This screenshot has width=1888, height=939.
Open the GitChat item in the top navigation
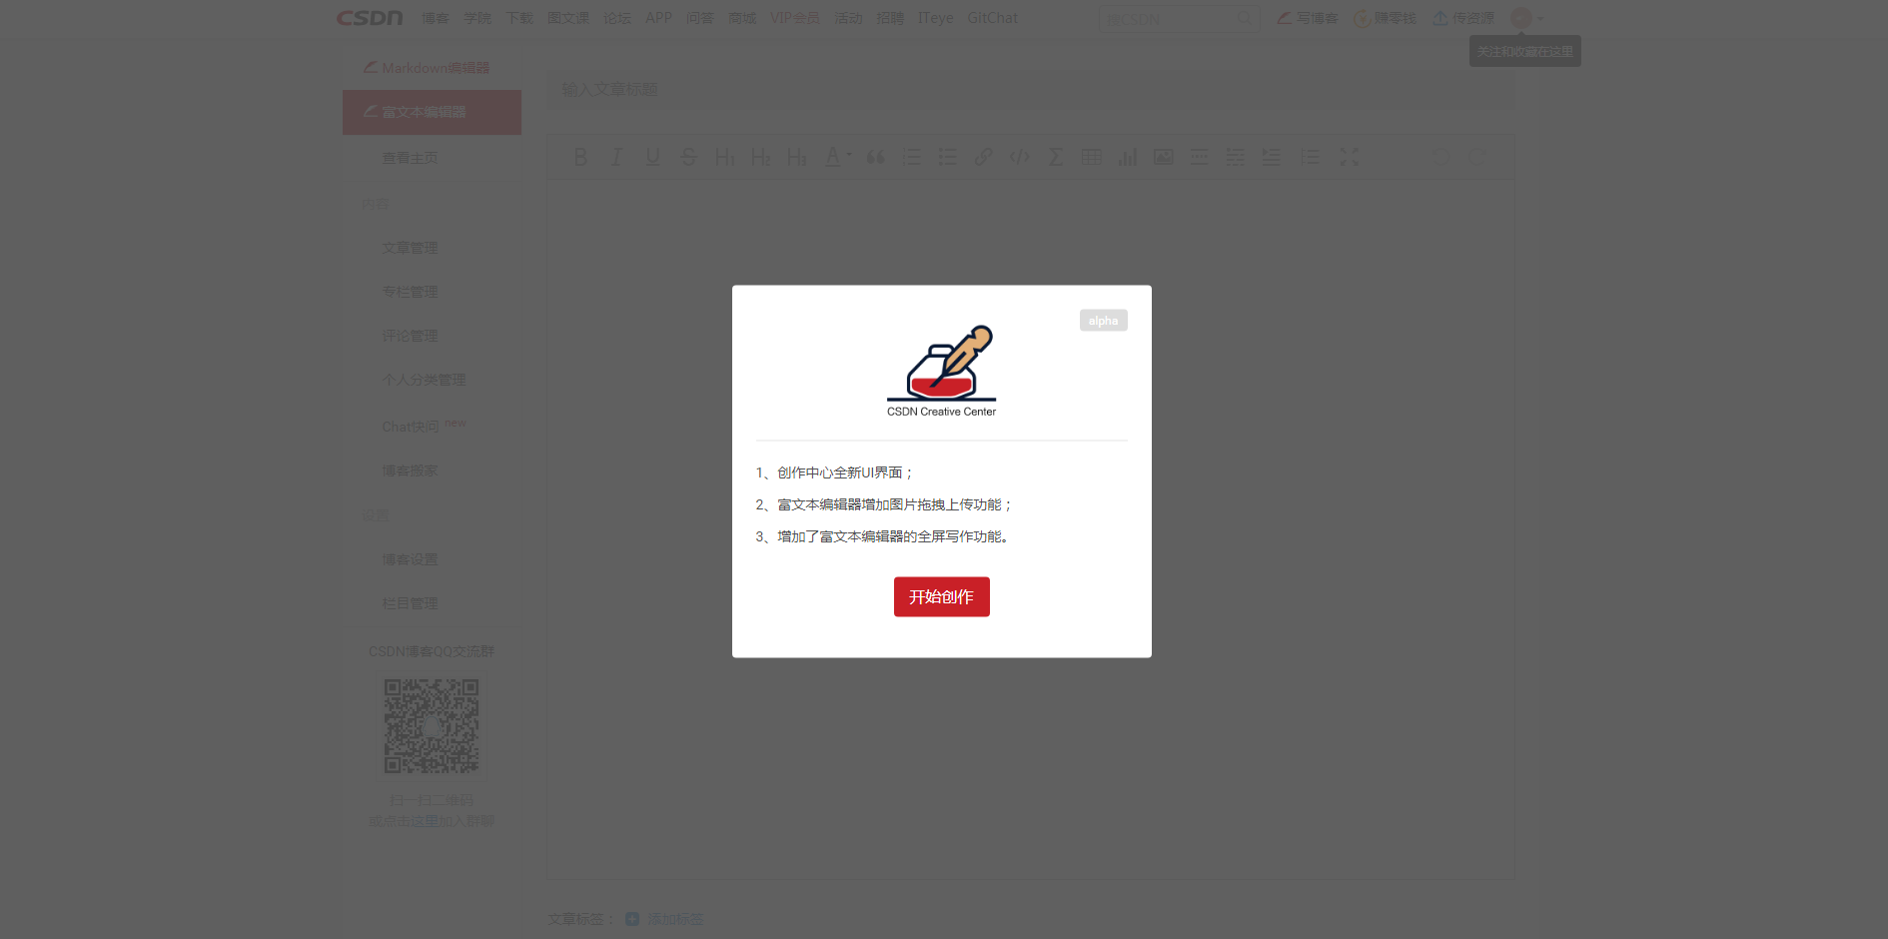click(992, 18)
